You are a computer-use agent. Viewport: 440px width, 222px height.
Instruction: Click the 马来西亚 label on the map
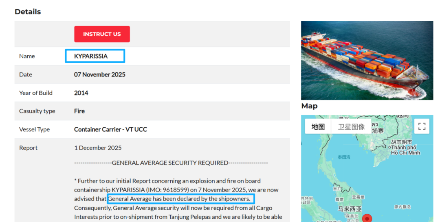click(x=349, y=209)
